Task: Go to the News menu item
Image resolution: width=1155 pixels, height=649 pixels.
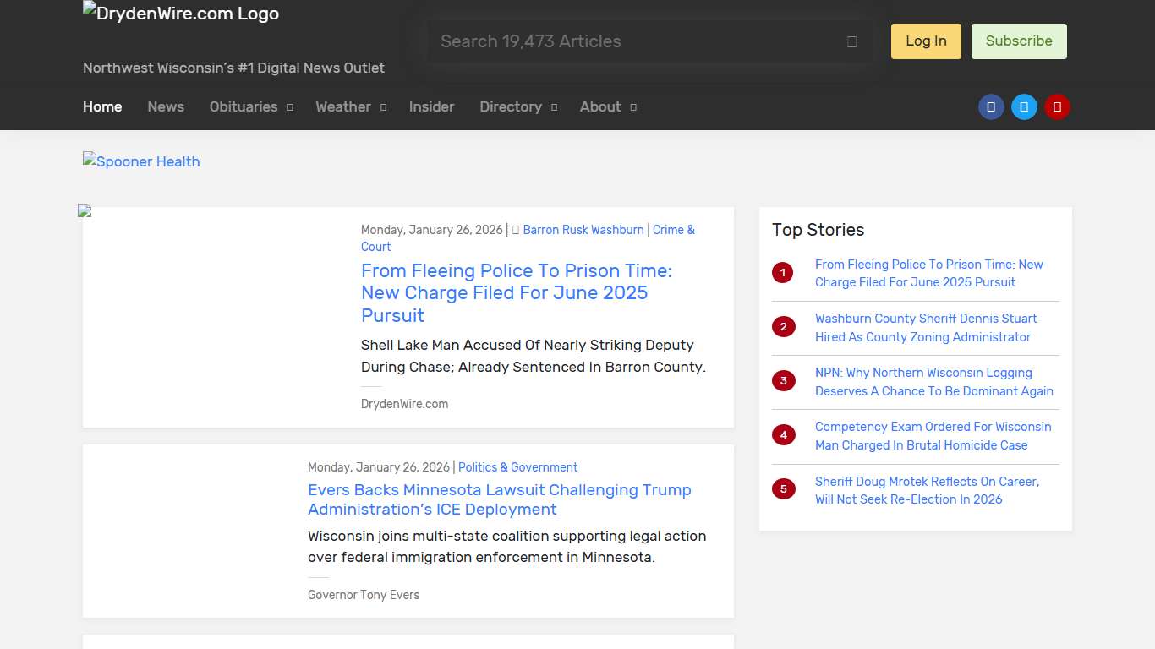Action: 166,107
